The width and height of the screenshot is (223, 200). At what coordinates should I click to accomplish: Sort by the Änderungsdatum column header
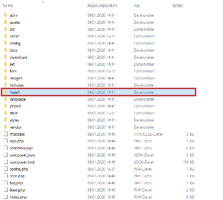point(102,6)
